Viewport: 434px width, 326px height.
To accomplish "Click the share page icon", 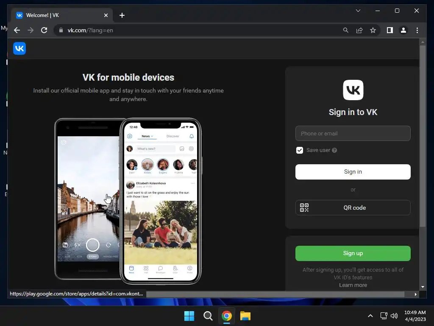I will (x=359, y=30).
